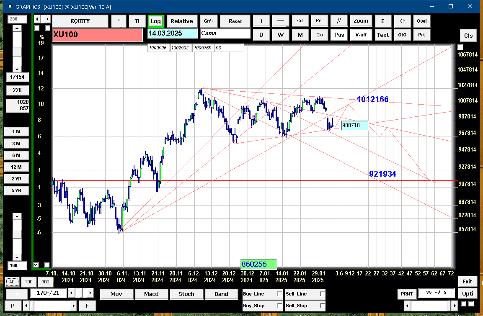Click the Cls button

pos(468,36)
